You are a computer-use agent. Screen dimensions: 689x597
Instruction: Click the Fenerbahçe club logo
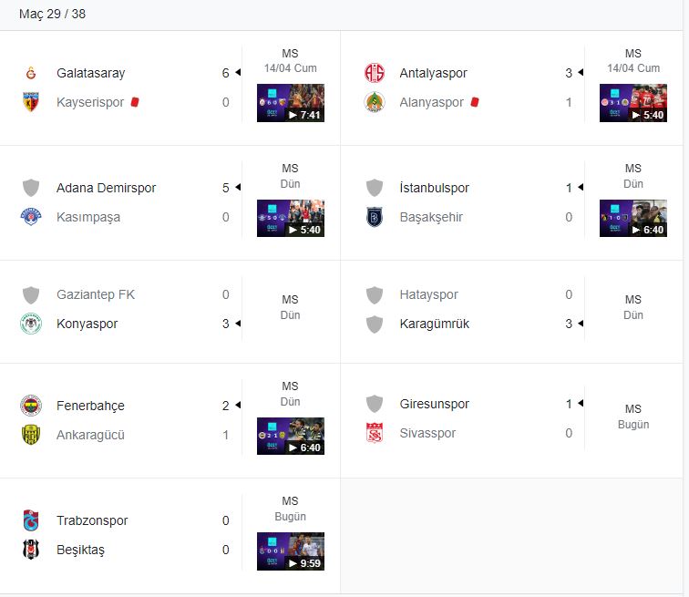31,406
